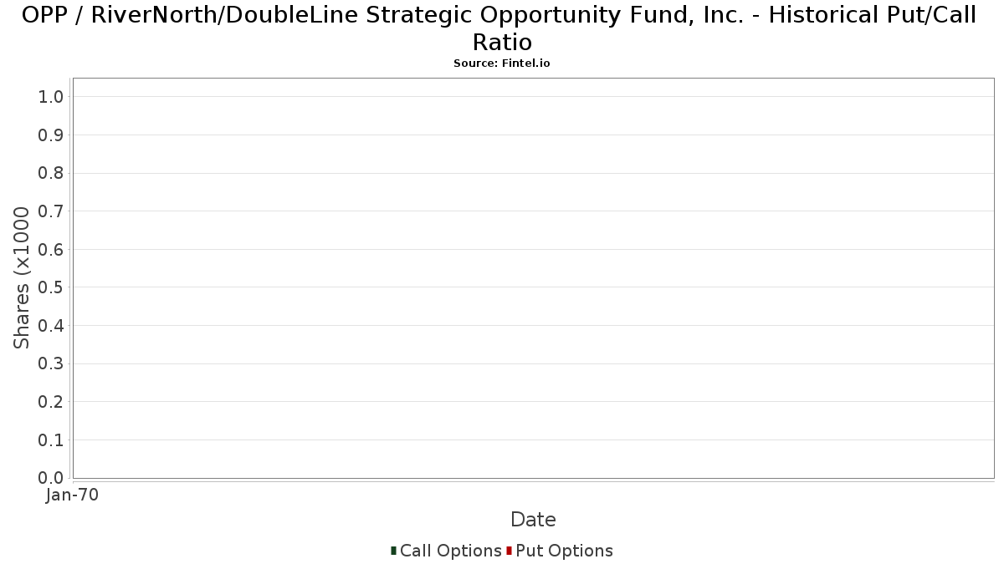Select the 0.2 y-axis tick label
The width and height of the screenshot is (1004, 564).
pyautogui.click(x=51, y=402)
